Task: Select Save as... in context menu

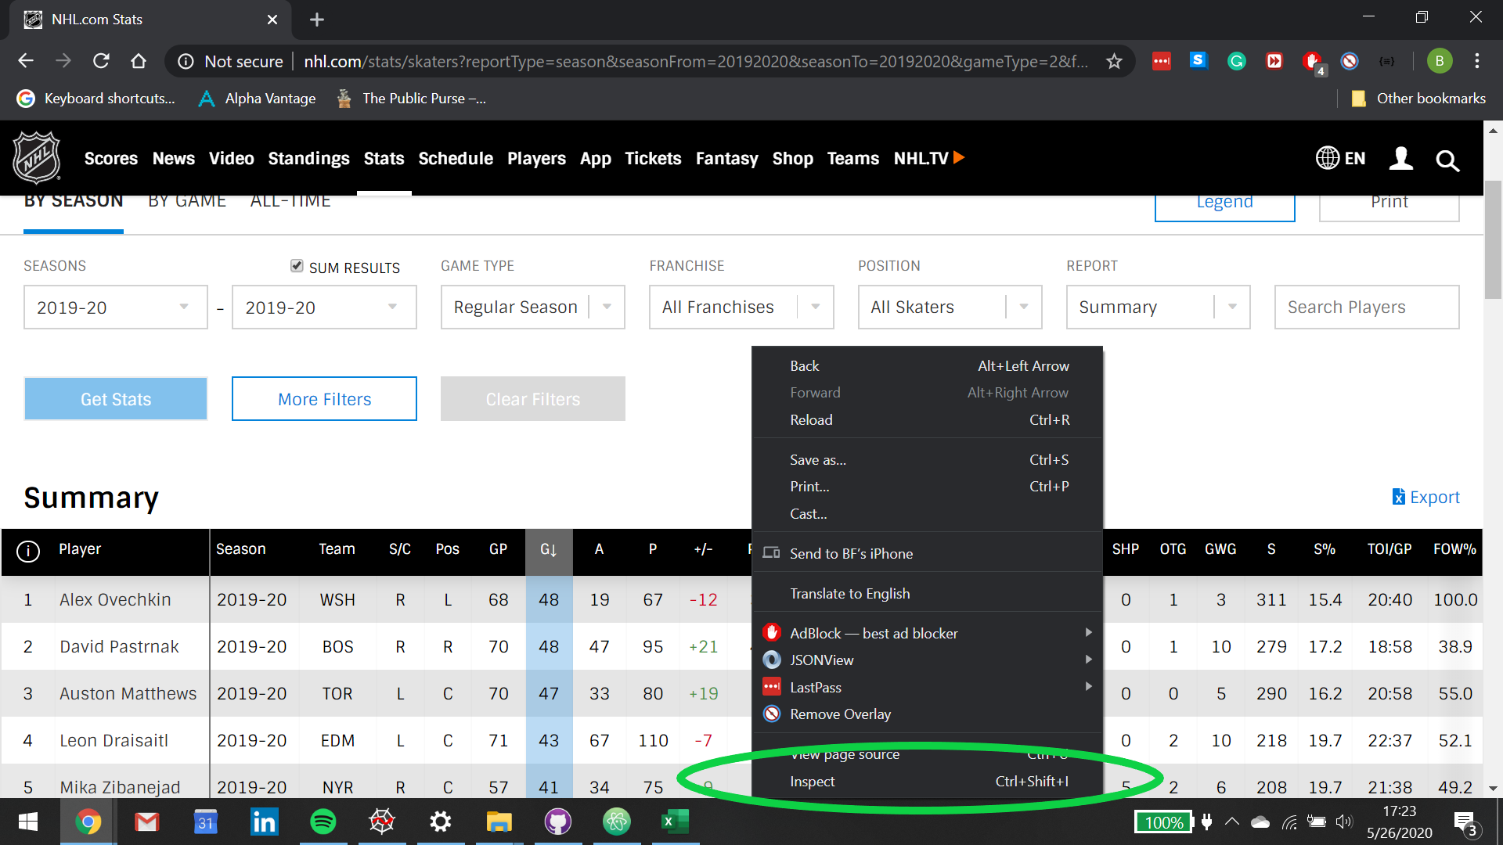Action: tap(927, 460)
